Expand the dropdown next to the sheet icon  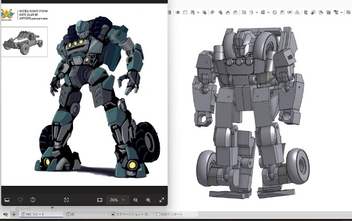click(257, 13)
